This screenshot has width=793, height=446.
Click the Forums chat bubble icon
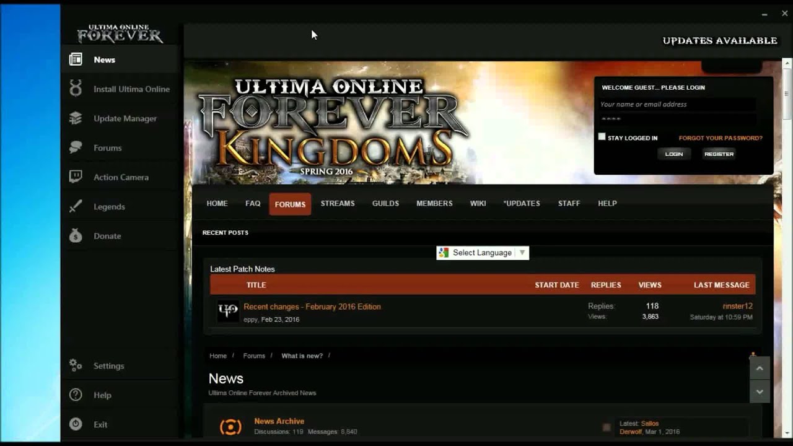76,147
